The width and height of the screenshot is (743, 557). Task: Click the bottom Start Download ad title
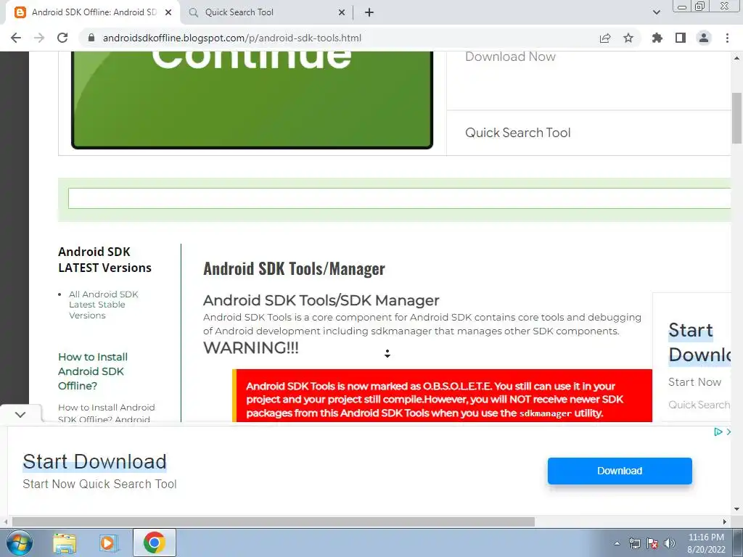(95, 462)
